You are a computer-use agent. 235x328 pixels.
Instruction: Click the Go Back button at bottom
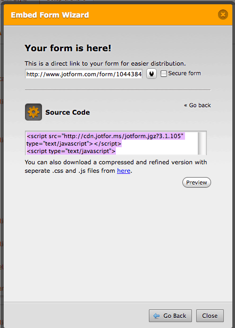pos(170,316)
